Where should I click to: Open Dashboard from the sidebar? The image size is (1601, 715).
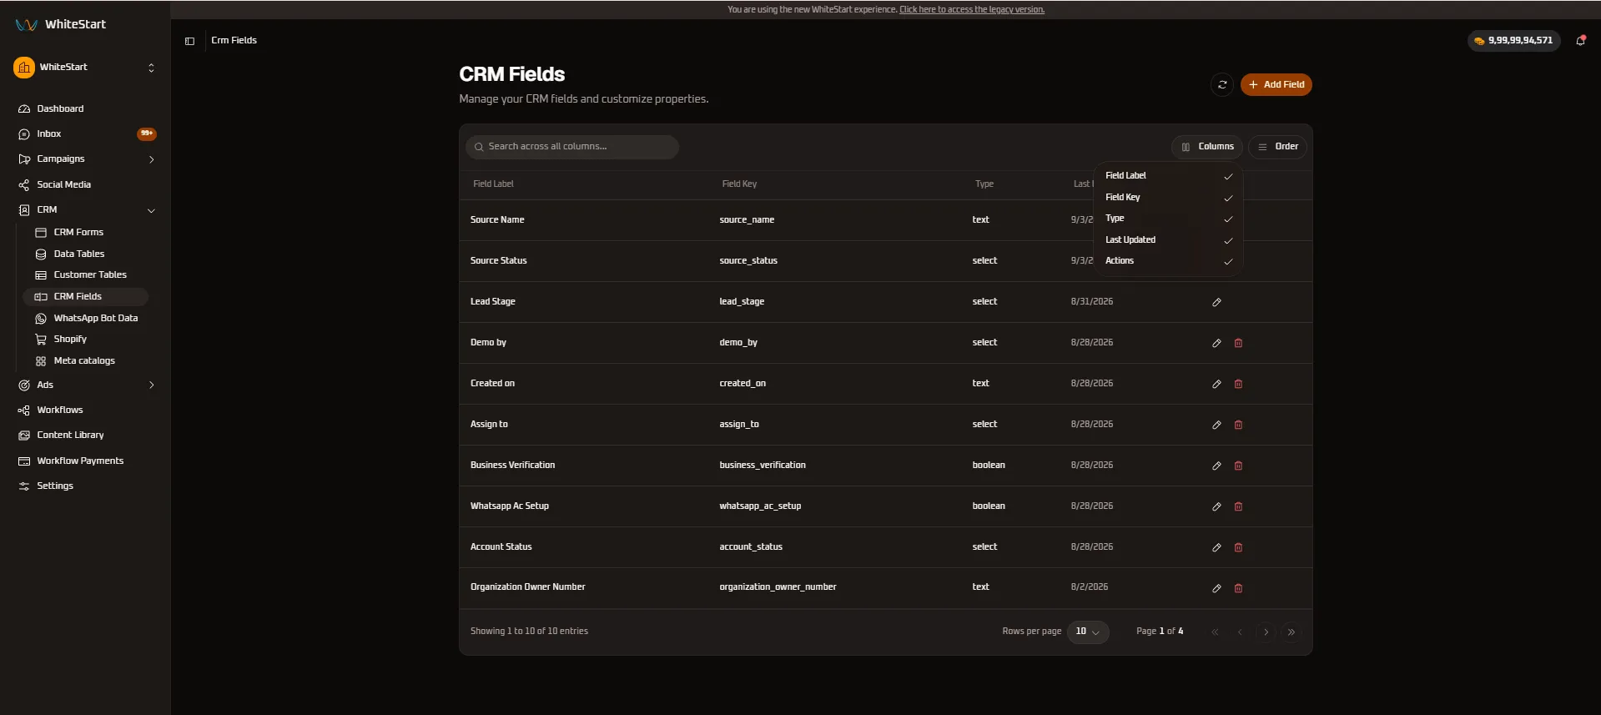pos(85,108)
